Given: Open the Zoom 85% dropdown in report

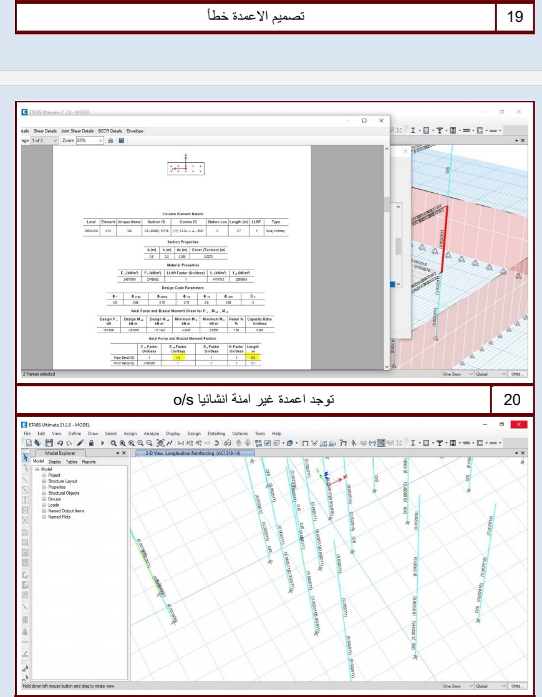Looking at the screenshot, I should point(90,140).
